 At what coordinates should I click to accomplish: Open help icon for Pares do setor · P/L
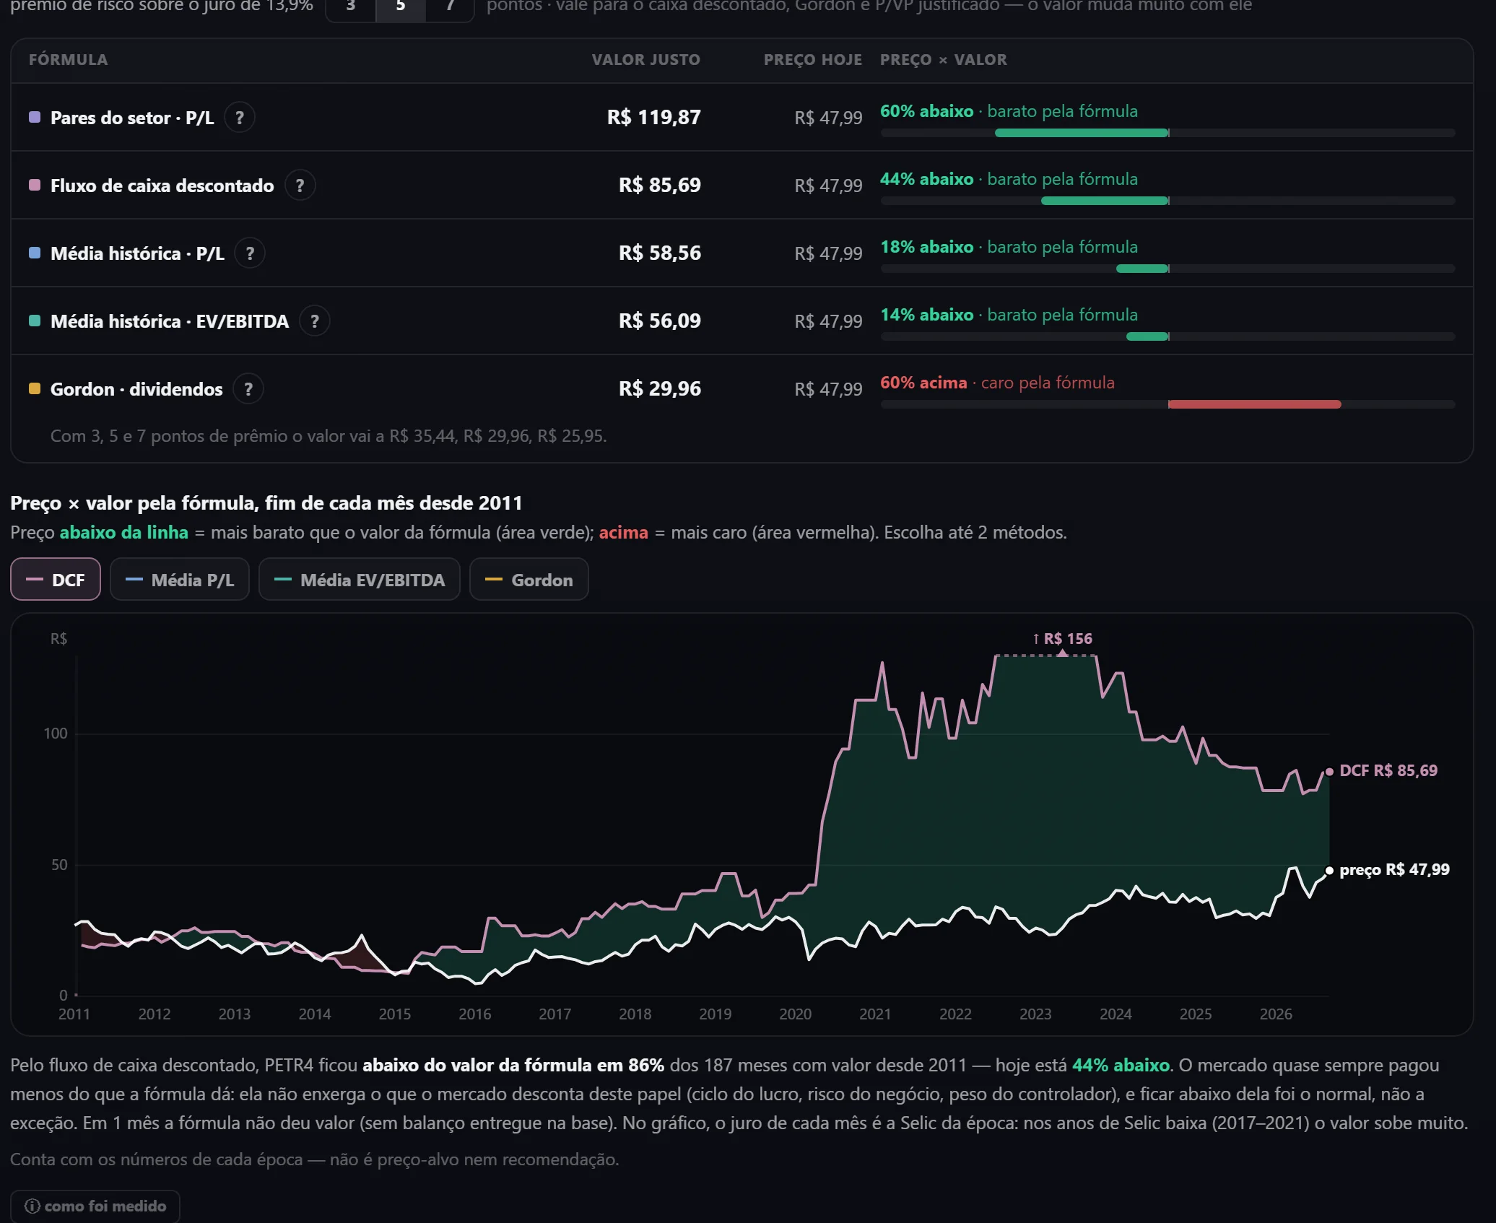pos(240,118)
